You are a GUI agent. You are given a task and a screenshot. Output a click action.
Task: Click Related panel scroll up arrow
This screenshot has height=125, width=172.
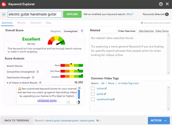[168, 35]
